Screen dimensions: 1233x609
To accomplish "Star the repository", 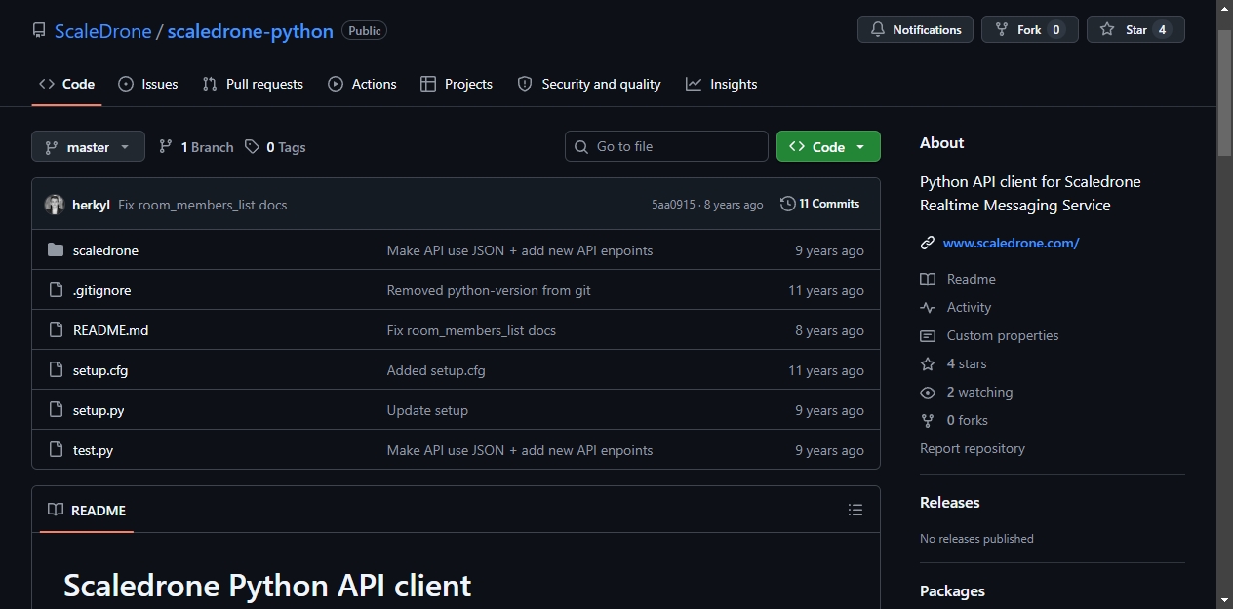I will [1135, 30].
